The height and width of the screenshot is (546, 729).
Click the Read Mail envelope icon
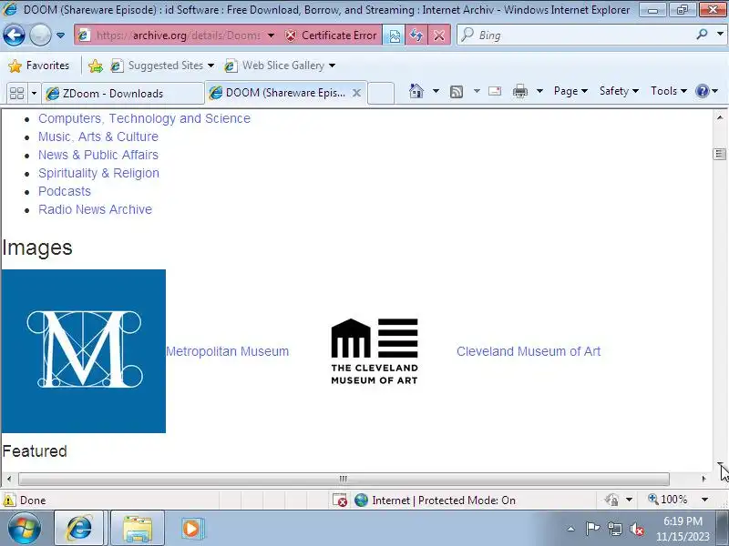[x=495, y=91]
